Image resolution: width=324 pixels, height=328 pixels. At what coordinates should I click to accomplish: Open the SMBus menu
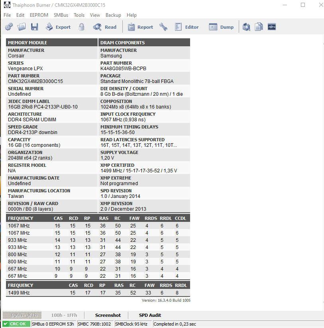pyautogui.click(x=61, y=15)
